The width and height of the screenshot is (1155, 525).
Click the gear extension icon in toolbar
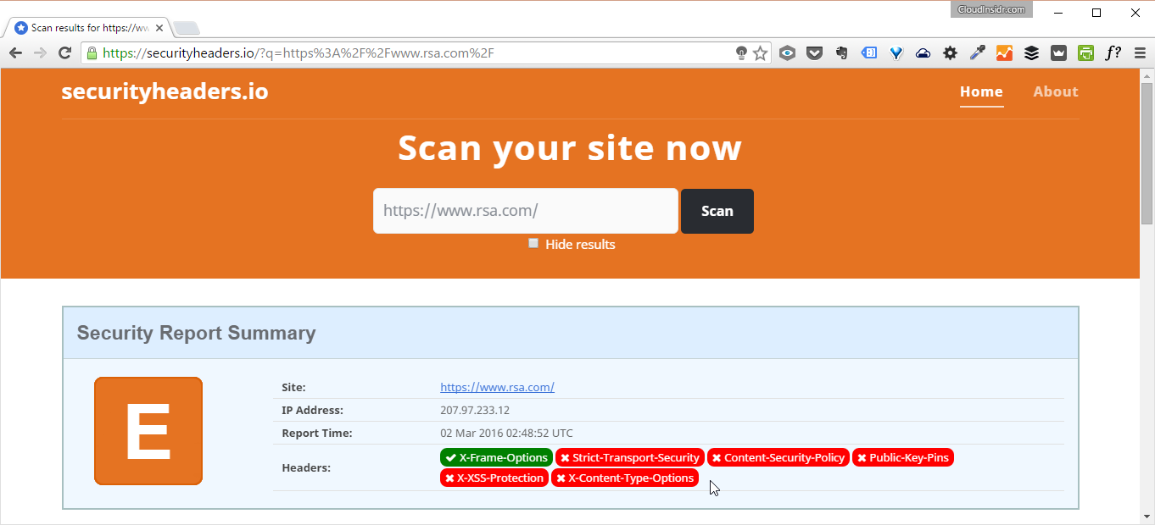(950, 53)
